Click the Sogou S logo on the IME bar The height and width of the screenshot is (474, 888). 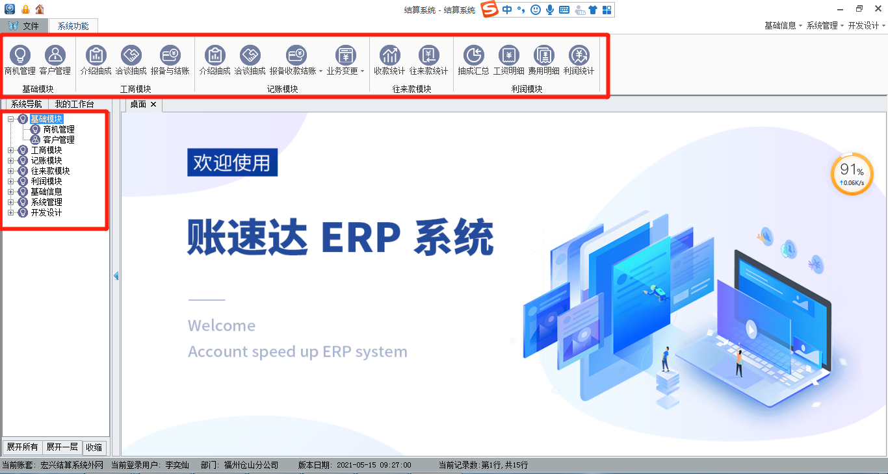point(490,9)
